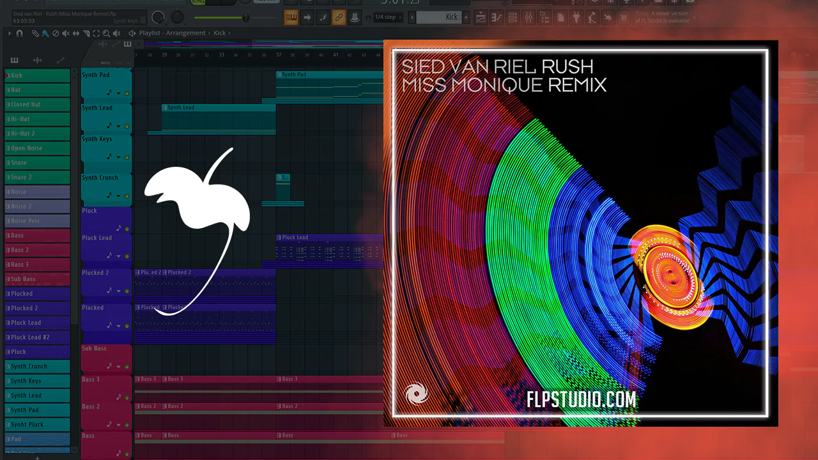Select the Mute tool in playlist toolbar
The width and height of the screenshot is (818, 460).
point(66,33)
